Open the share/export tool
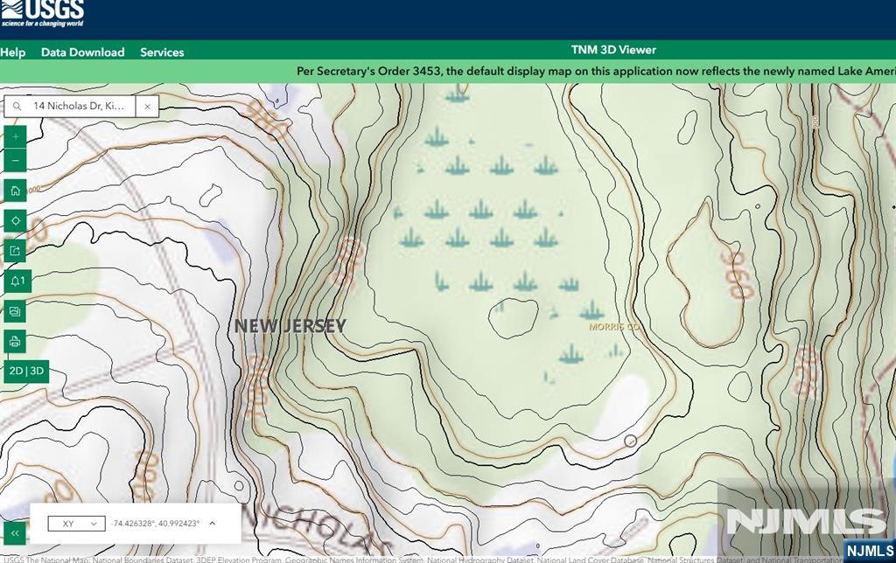The width and height of the screenshot is (896, 563). pos(16,251)
